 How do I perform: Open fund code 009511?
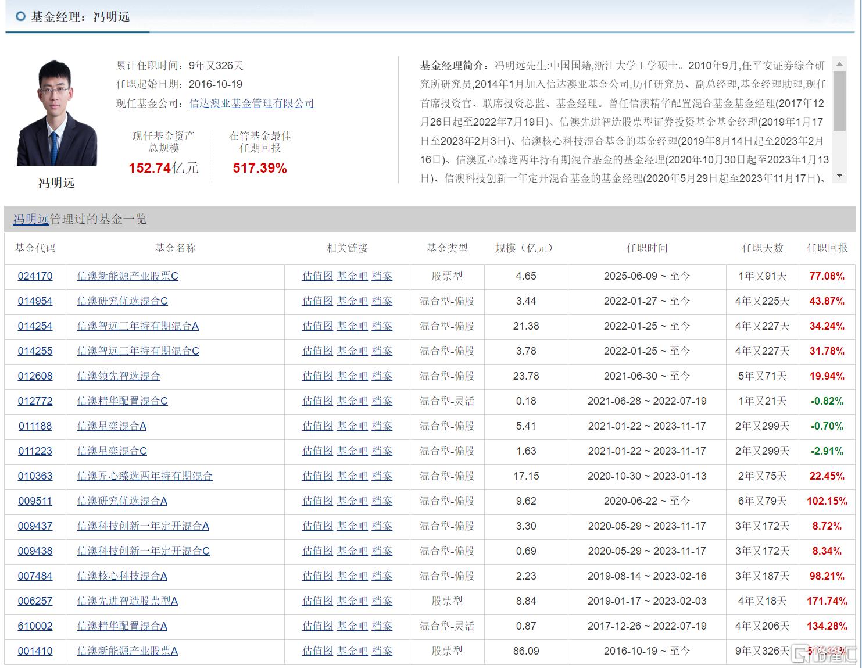pyautogui.click(x=35, y=501)
